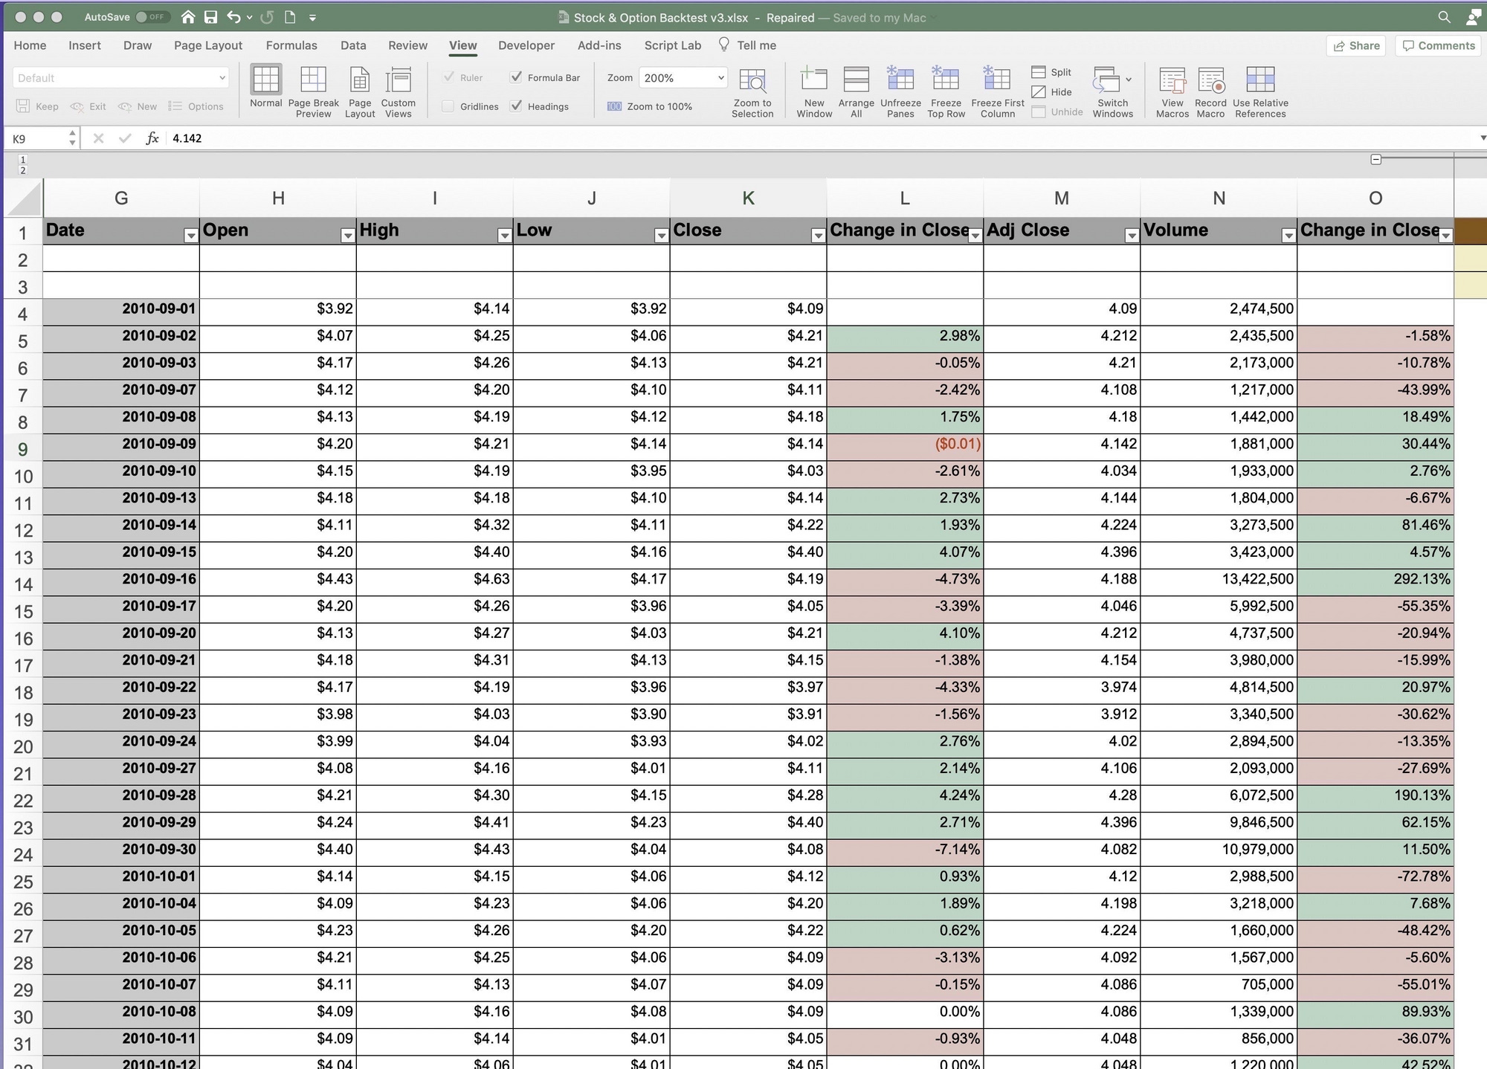
Task: View Macros
Action: 1172,91
